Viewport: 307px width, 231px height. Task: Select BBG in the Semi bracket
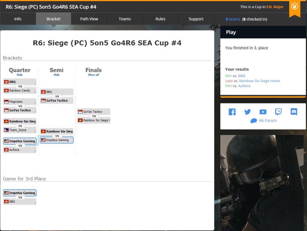click(x=57, y=92)
